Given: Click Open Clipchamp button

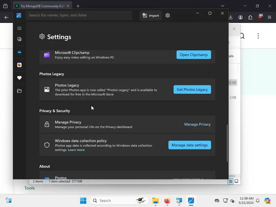Looking at the screenshot, I should click(x=194, y=55).
